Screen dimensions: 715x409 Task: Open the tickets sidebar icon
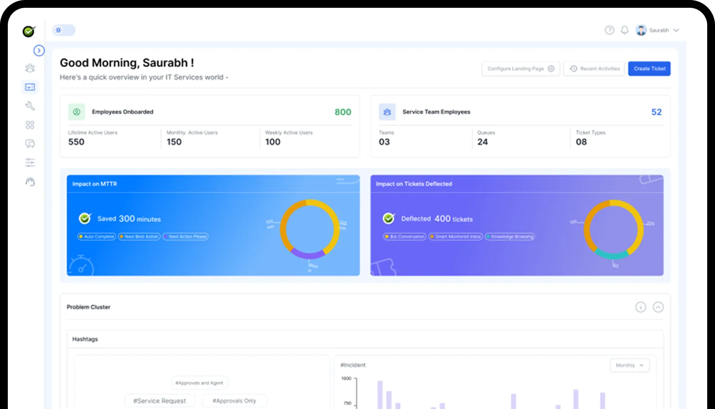point(30,87)
